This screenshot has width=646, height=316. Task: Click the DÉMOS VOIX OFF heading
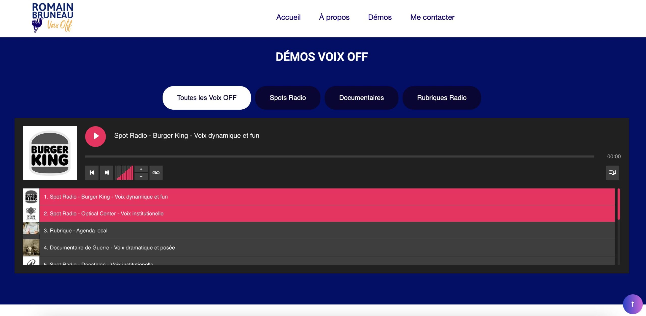tap(322, 57)
